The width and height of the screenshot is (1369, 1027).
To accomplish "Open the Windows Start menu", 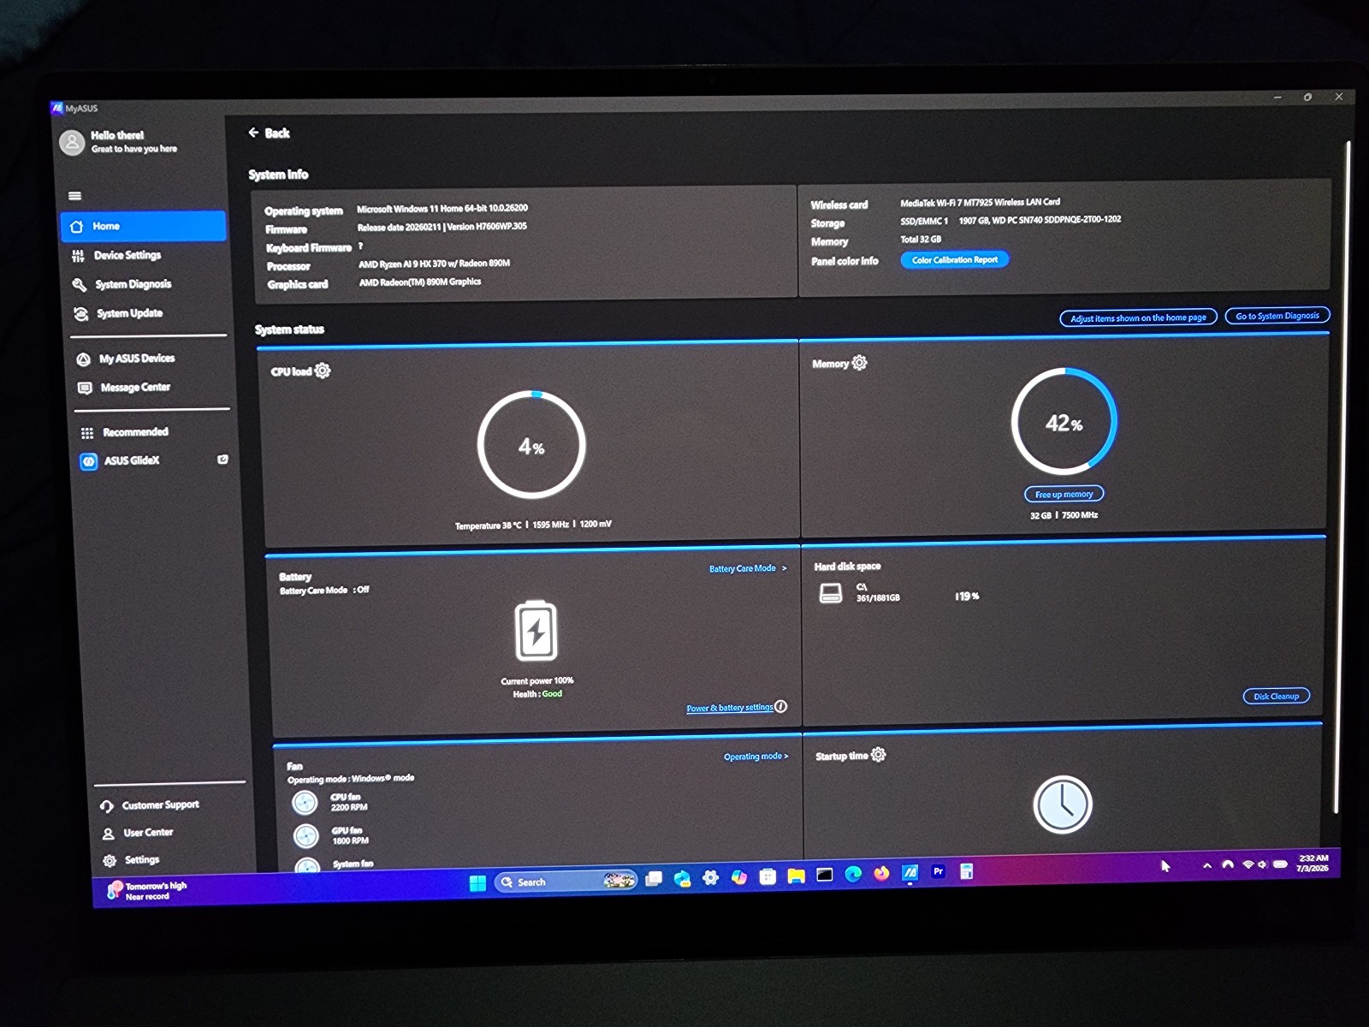I will click(x=477, y=882).
